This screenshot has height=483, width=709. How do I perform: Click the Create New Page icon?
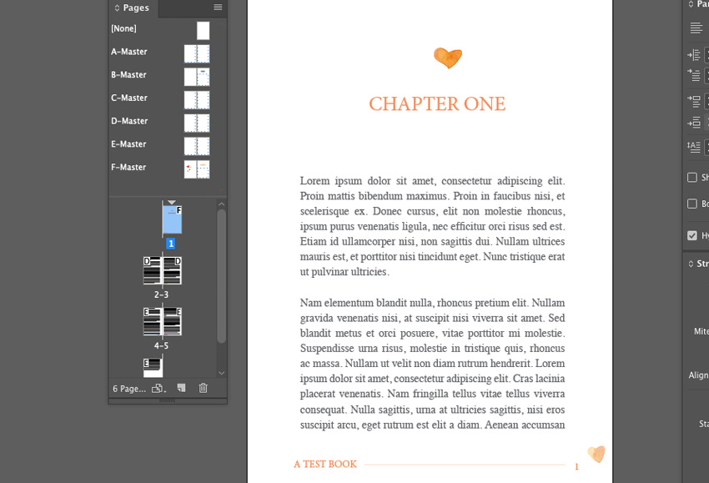tap(179, 387)
